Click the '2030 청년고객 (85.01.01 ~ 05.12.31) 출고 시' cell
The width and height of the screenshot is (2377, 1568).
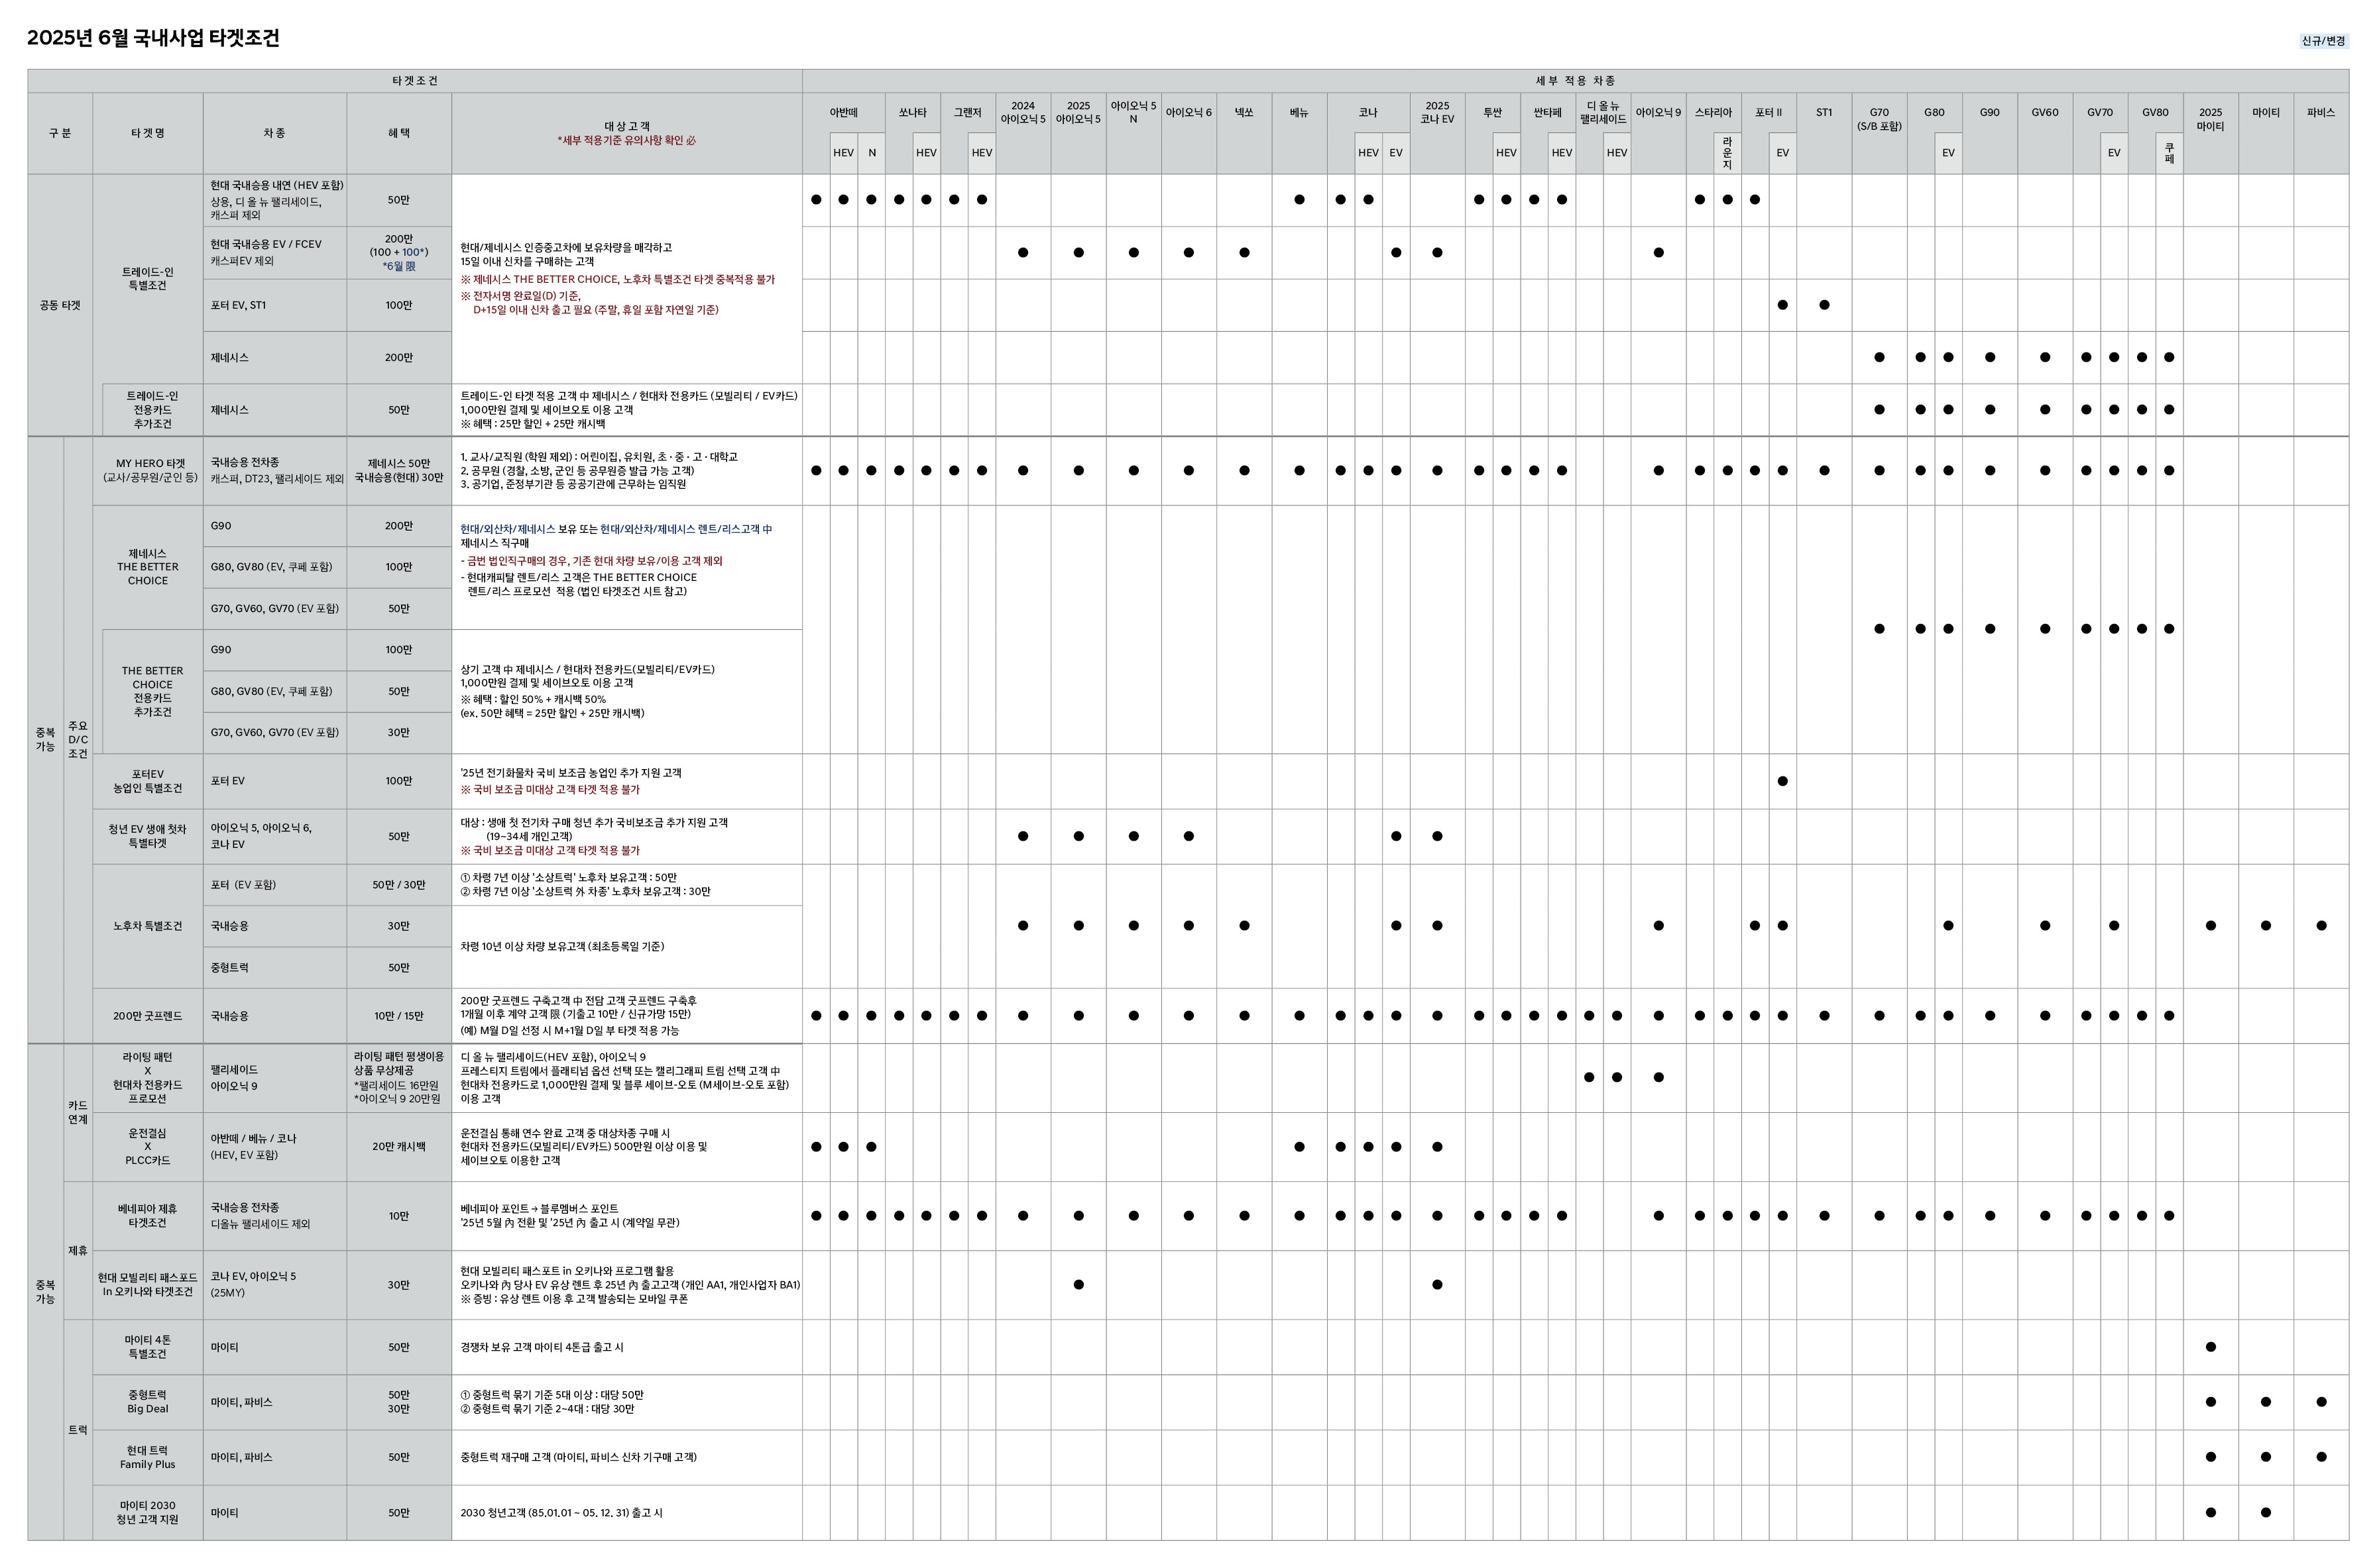coord(626,1513)
